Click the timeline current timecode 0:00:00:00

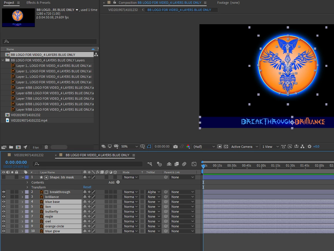pos(16,162)
